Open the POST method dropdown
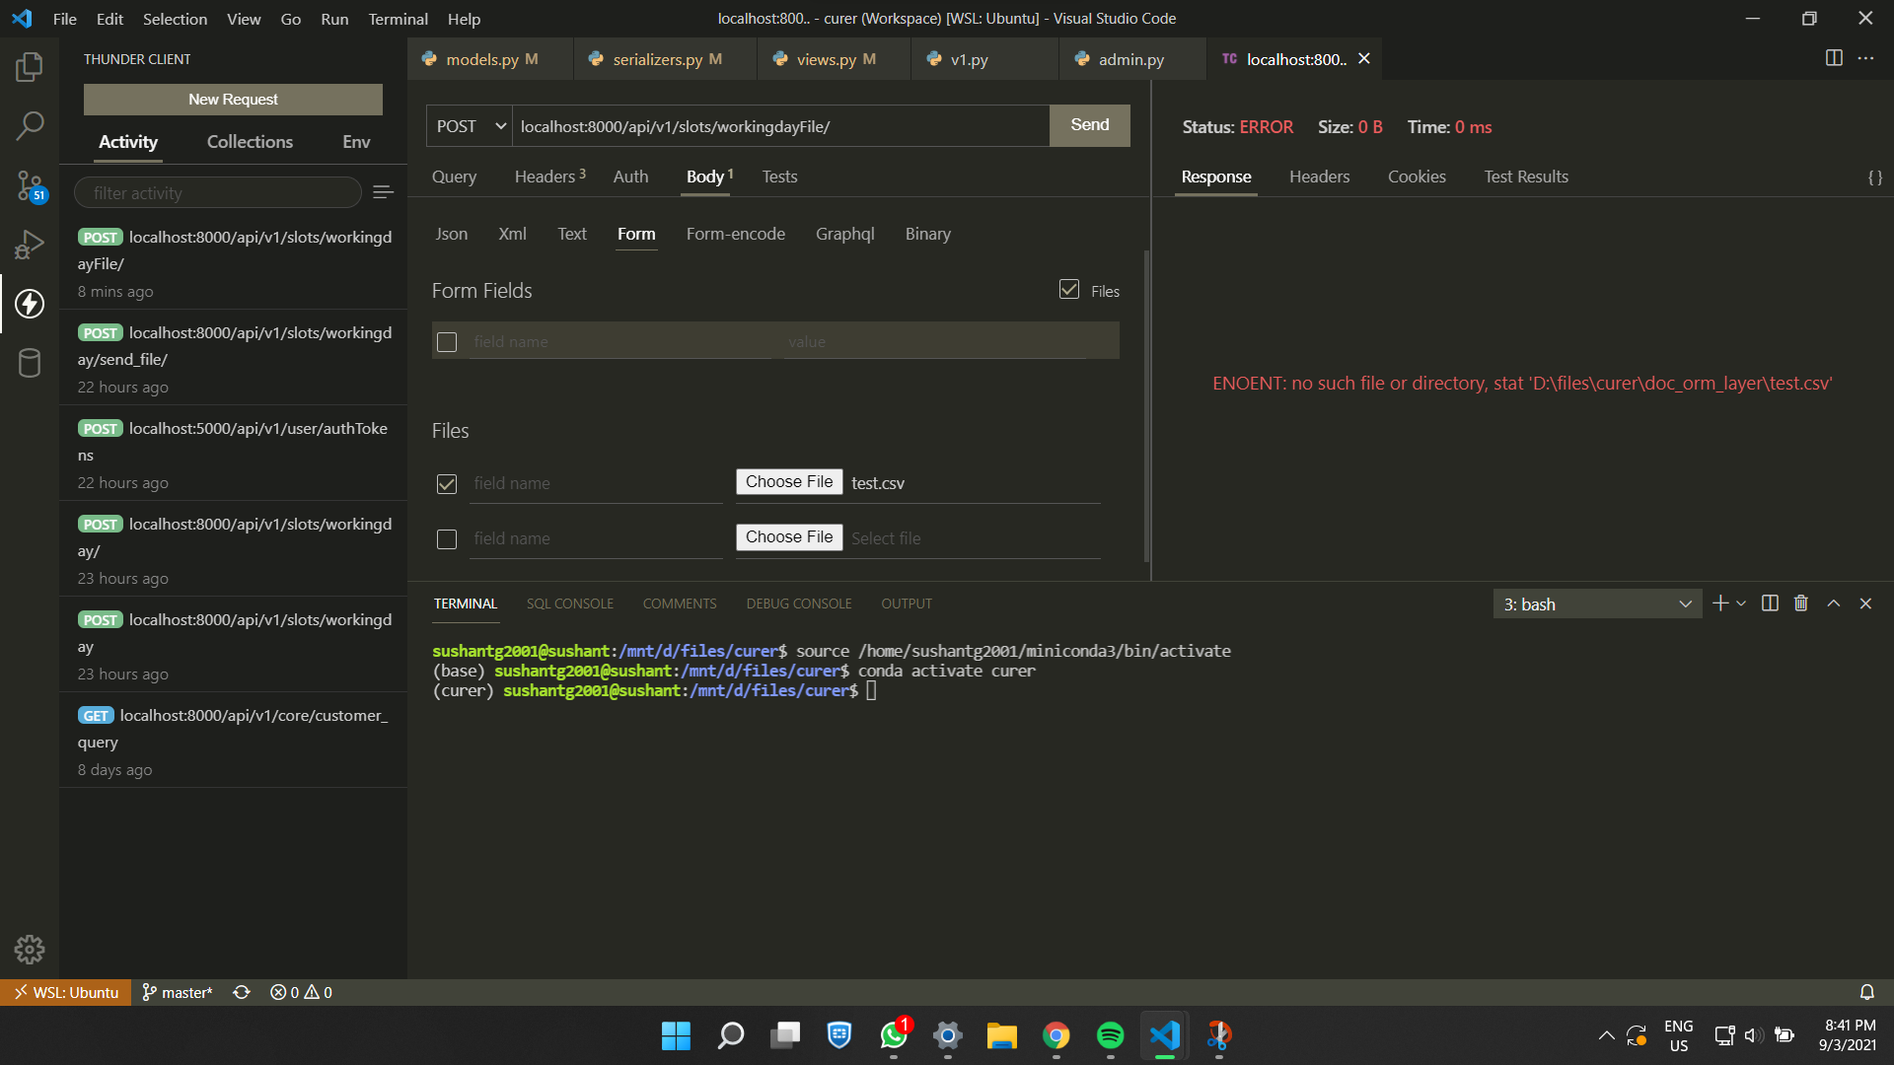This screenshot has width=1894, height=1065. [468, 125]
